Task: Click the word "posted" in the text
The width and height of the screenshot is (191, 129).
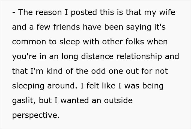Action: coord(84,13)
